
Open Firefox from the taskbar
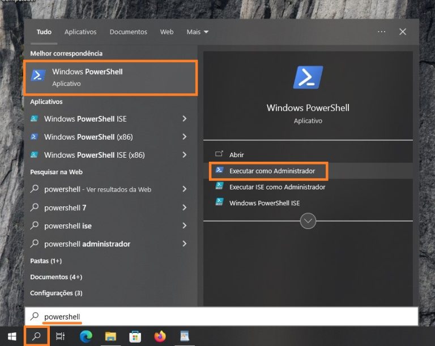coord(160,336)
